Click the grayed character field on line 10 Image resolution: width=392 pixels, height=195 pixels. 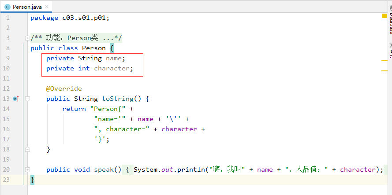[x=112, y=68]
